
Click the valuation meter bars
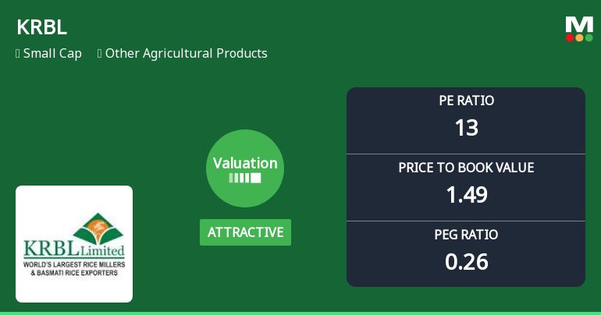[x=245, y=178]
